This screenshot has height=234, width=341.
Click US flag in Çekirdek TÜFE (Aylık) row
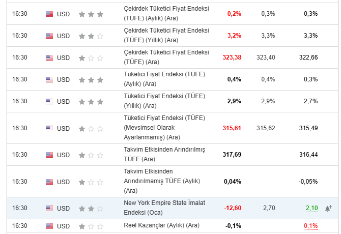click(49, 14)
